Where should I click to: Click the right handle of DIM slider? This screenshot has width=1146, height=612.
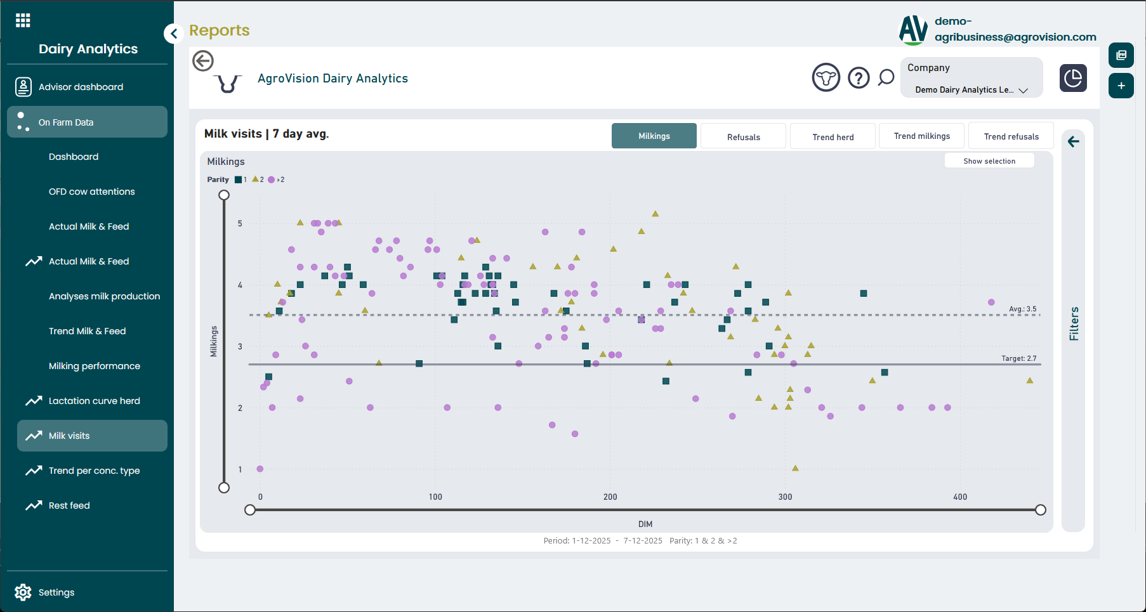1041,510
